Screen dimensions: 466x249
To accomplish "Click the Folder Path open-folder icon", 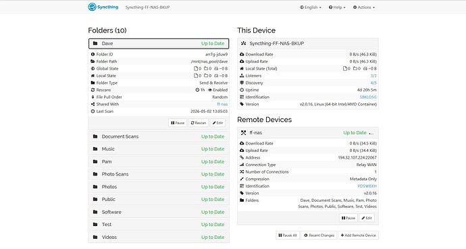I will (x=93, y=61).
